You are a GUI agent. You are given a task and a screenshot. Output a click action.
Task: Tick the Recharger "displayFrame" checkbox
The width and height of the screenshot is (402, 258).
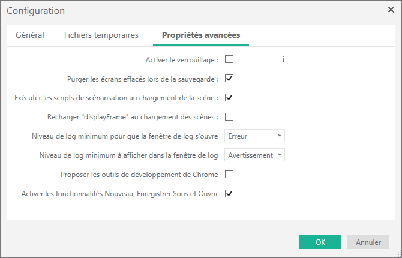click(229, 117)
